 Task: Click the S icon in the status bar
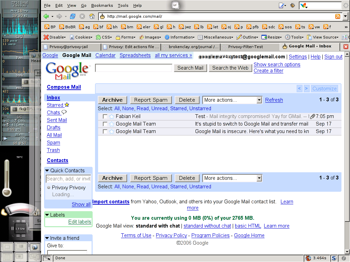(334, 258)
